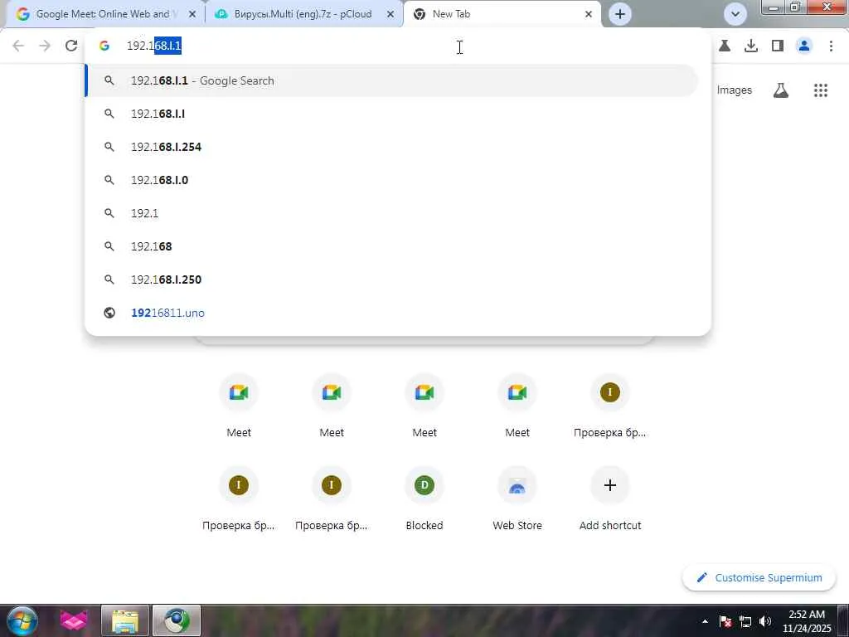849x637 pixels.
Task: Click Add shortcut button
Action: (x=609, y=498)
